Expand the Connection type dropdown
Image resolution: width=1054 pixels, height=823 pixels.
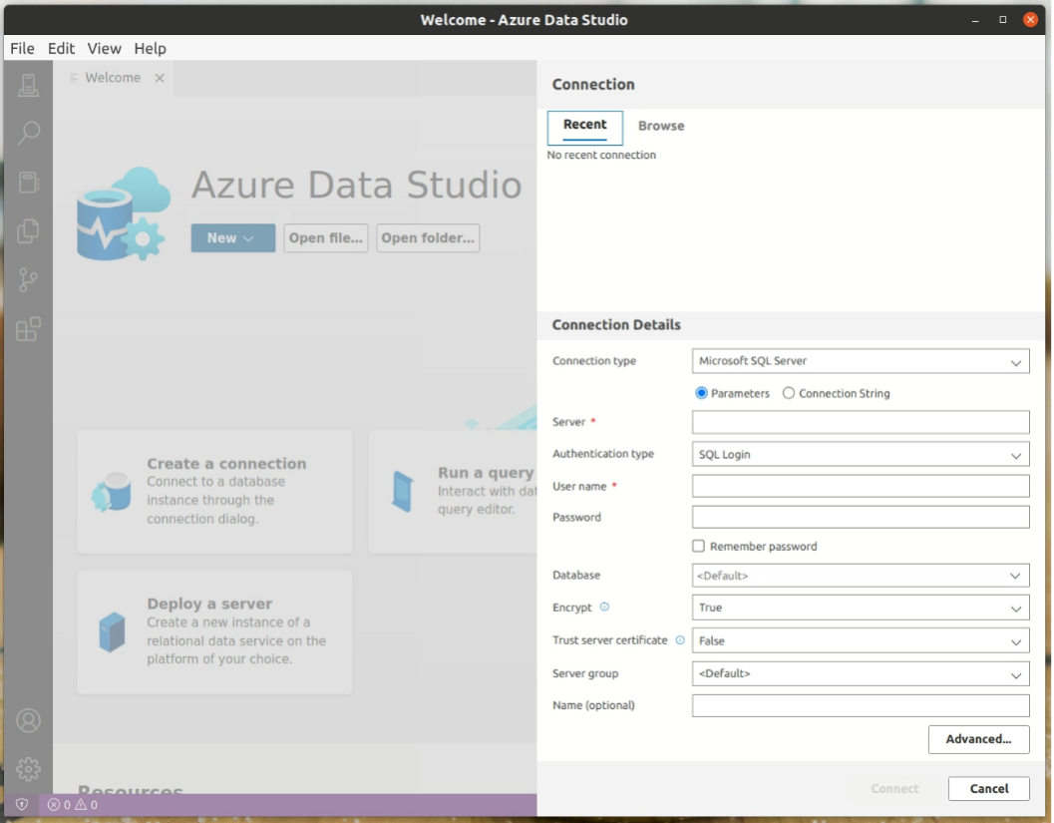coord(860,361)
